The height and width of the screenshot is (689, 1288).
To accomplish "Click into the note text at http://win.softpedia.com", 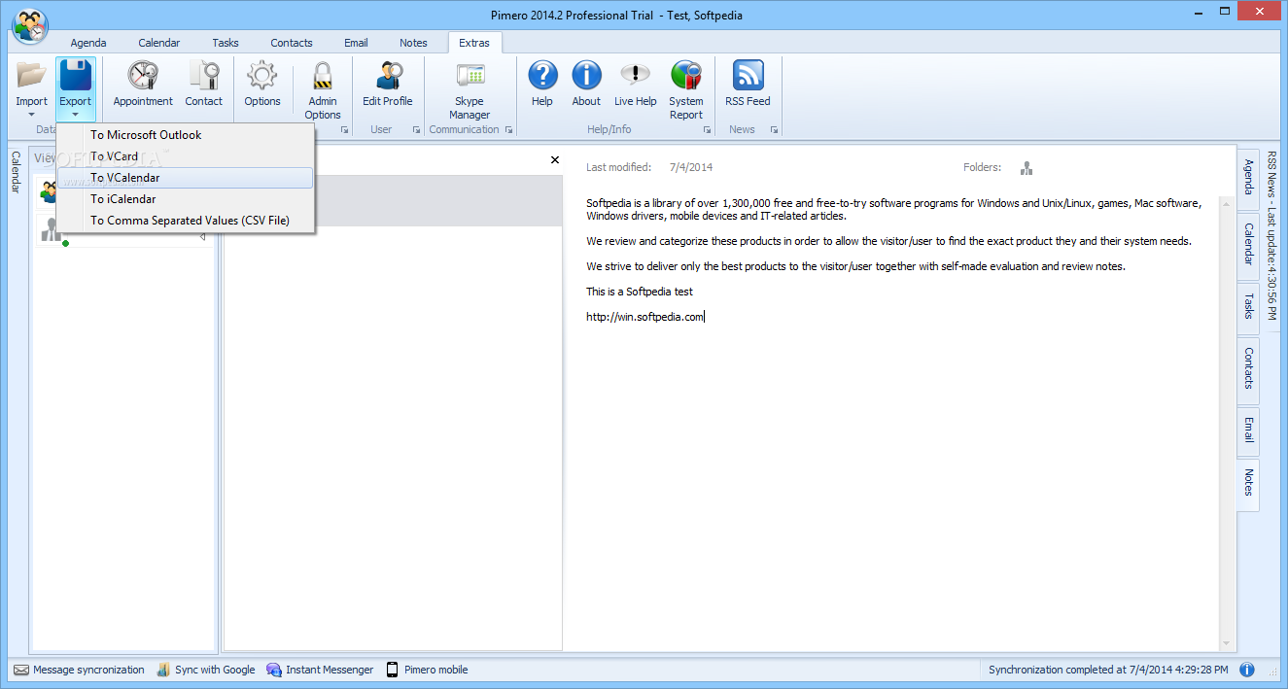I will click(x=644, y=317).
